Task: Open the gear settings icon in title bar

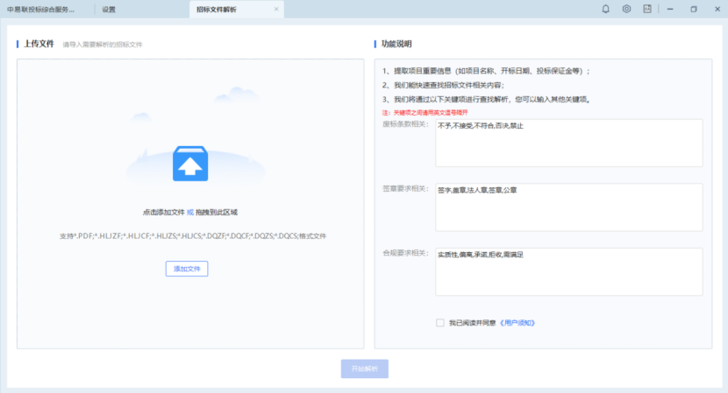Action: (x=626, y=9)
